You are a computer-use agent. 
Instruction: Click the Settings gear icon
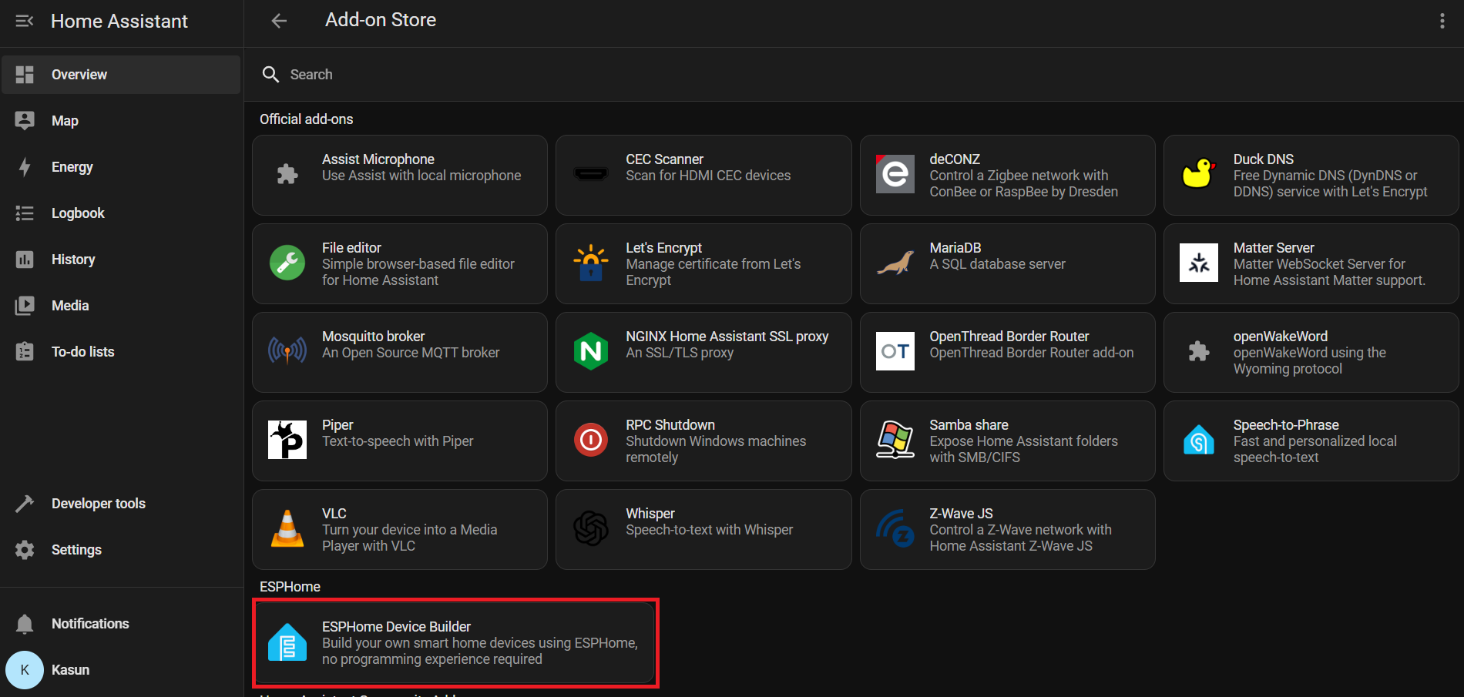click(x=25, y=550)
